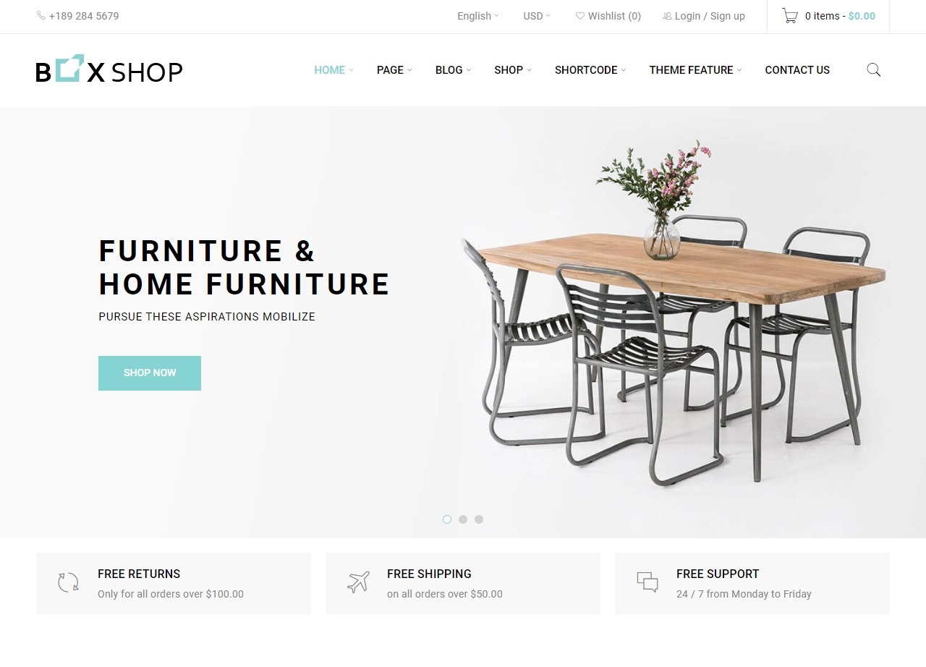The width and height of the screenshot is (926, 667).
Task: Expand the Shop menu dropdown
Action: pyautogui.click(x=513, y=70)
